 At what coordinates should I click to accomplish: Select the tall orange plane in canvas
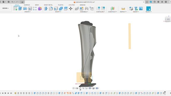130,36
